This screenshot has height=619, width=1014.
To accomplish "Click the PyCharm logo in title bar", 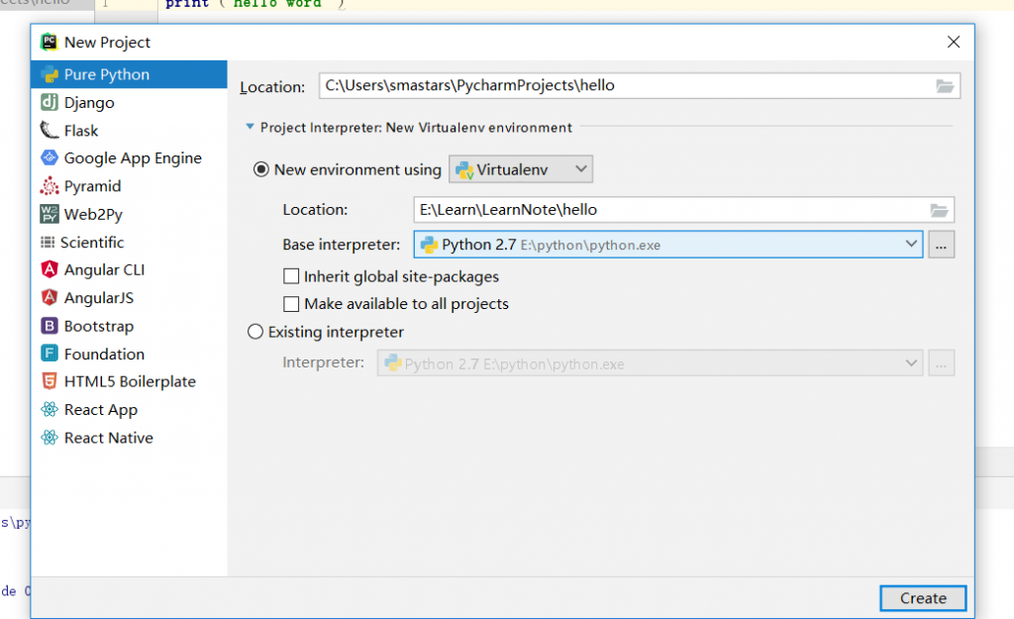I will tap(50, 42).
